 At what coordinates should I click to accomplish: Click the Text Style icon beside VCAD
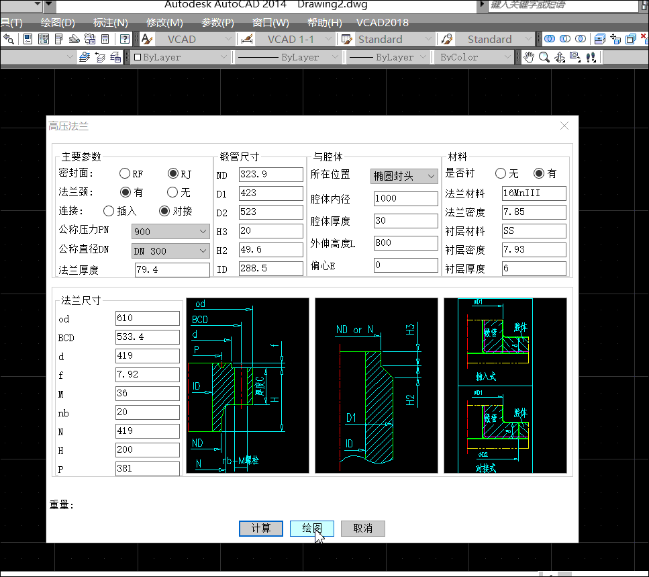[146, 39]
